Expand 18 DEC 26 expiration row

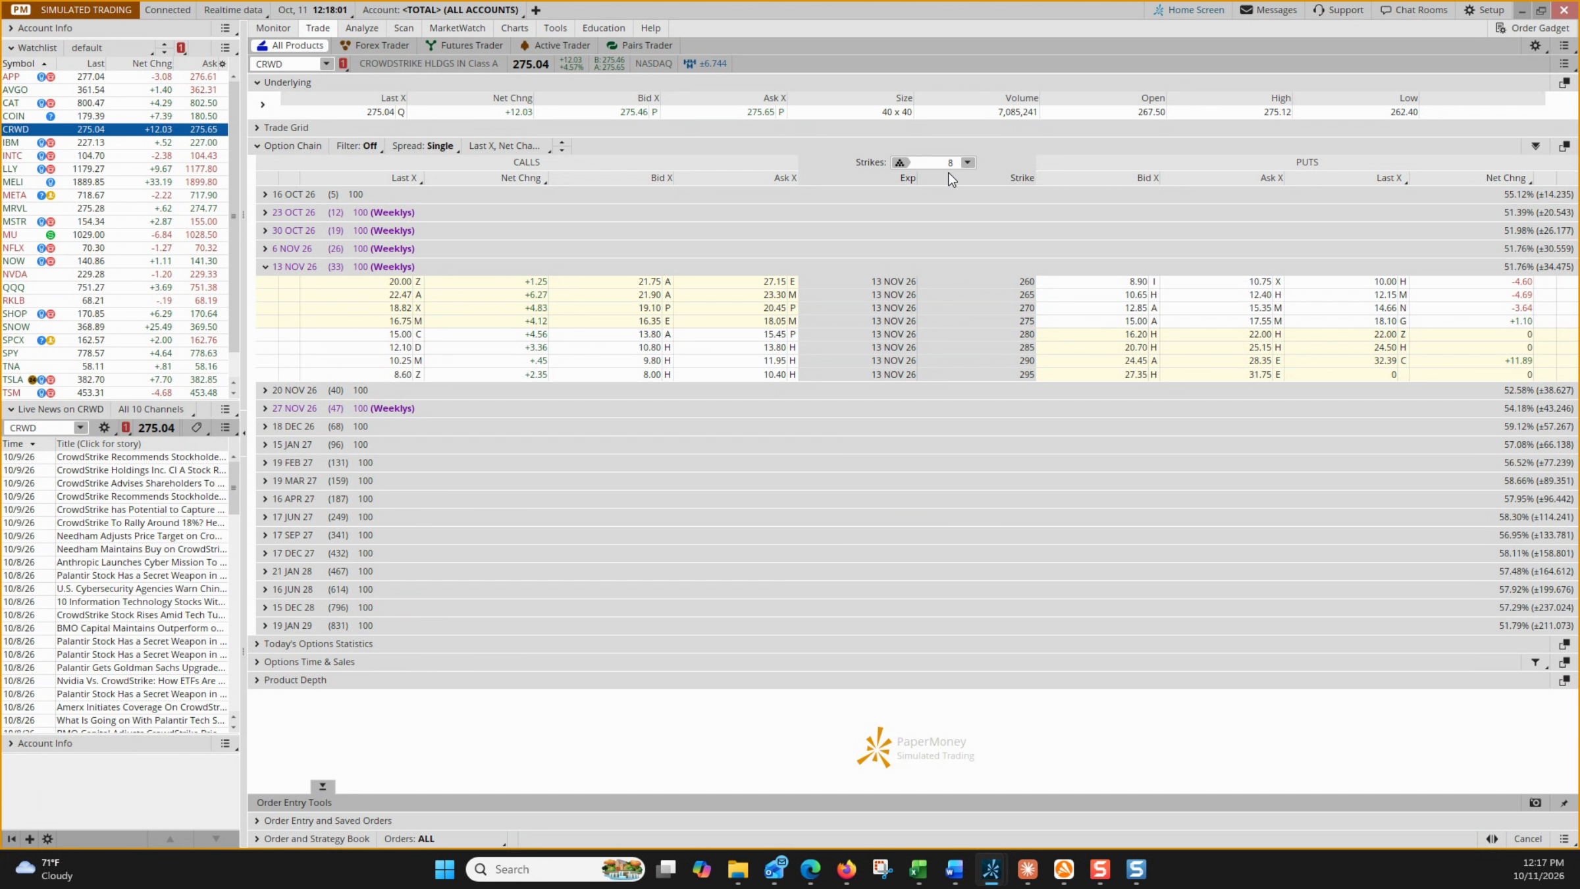(x=265, y=427)
